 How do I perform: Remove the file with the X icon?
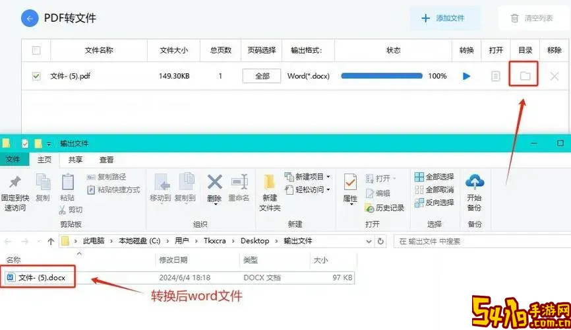tap(555, 76)
